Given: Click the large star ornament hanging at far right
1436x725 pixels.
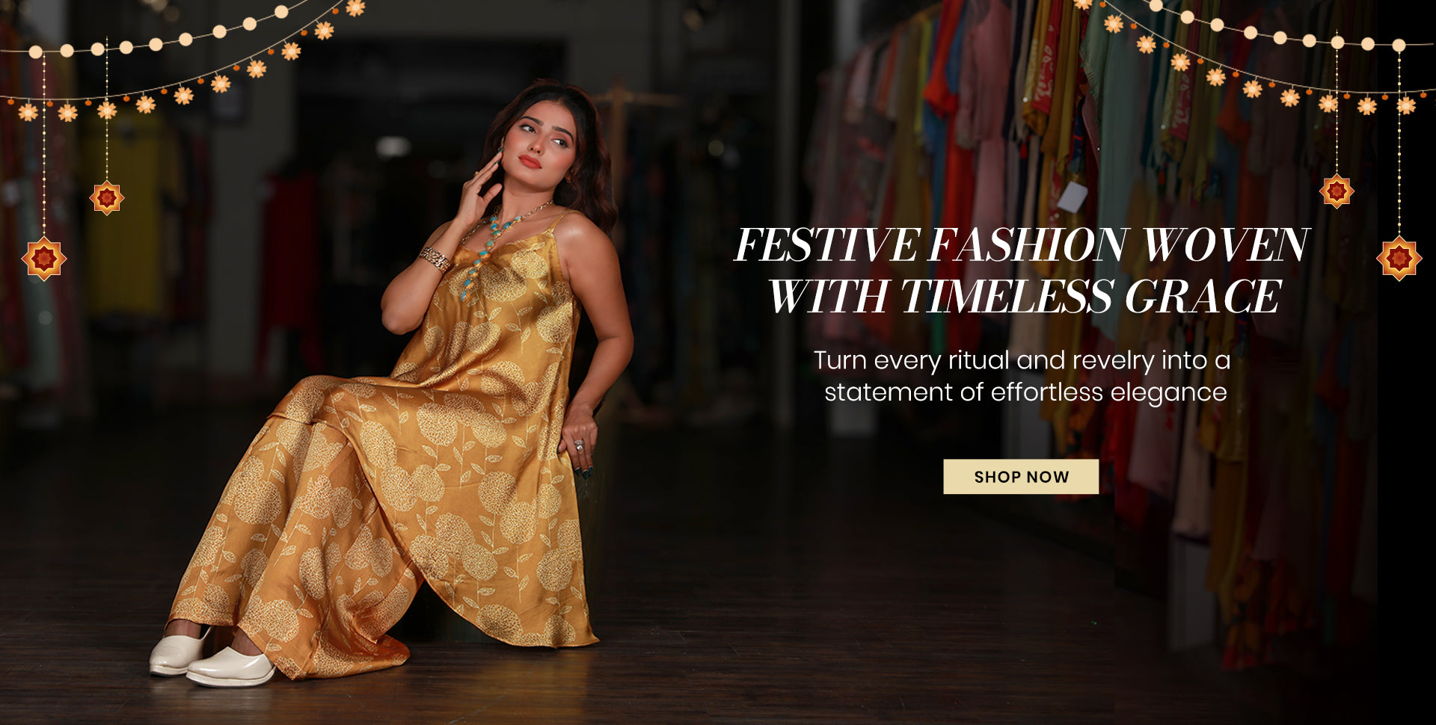Looking at the screenshot, I should click(1399, 259).
